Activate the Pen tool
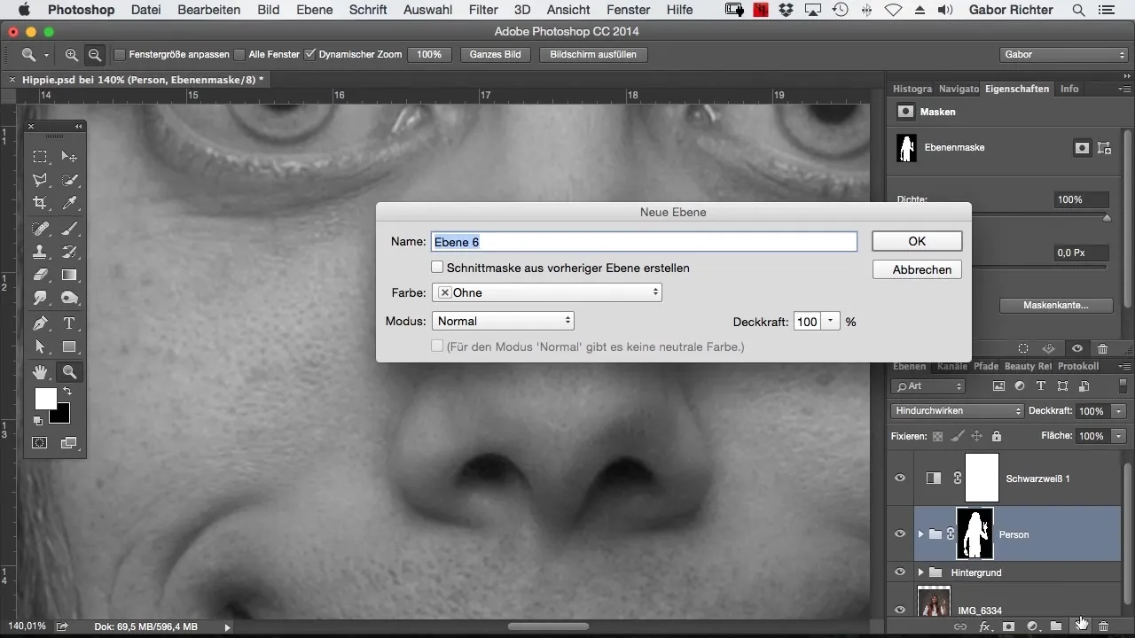The image size is (1135, 638). tap(40, 323)
